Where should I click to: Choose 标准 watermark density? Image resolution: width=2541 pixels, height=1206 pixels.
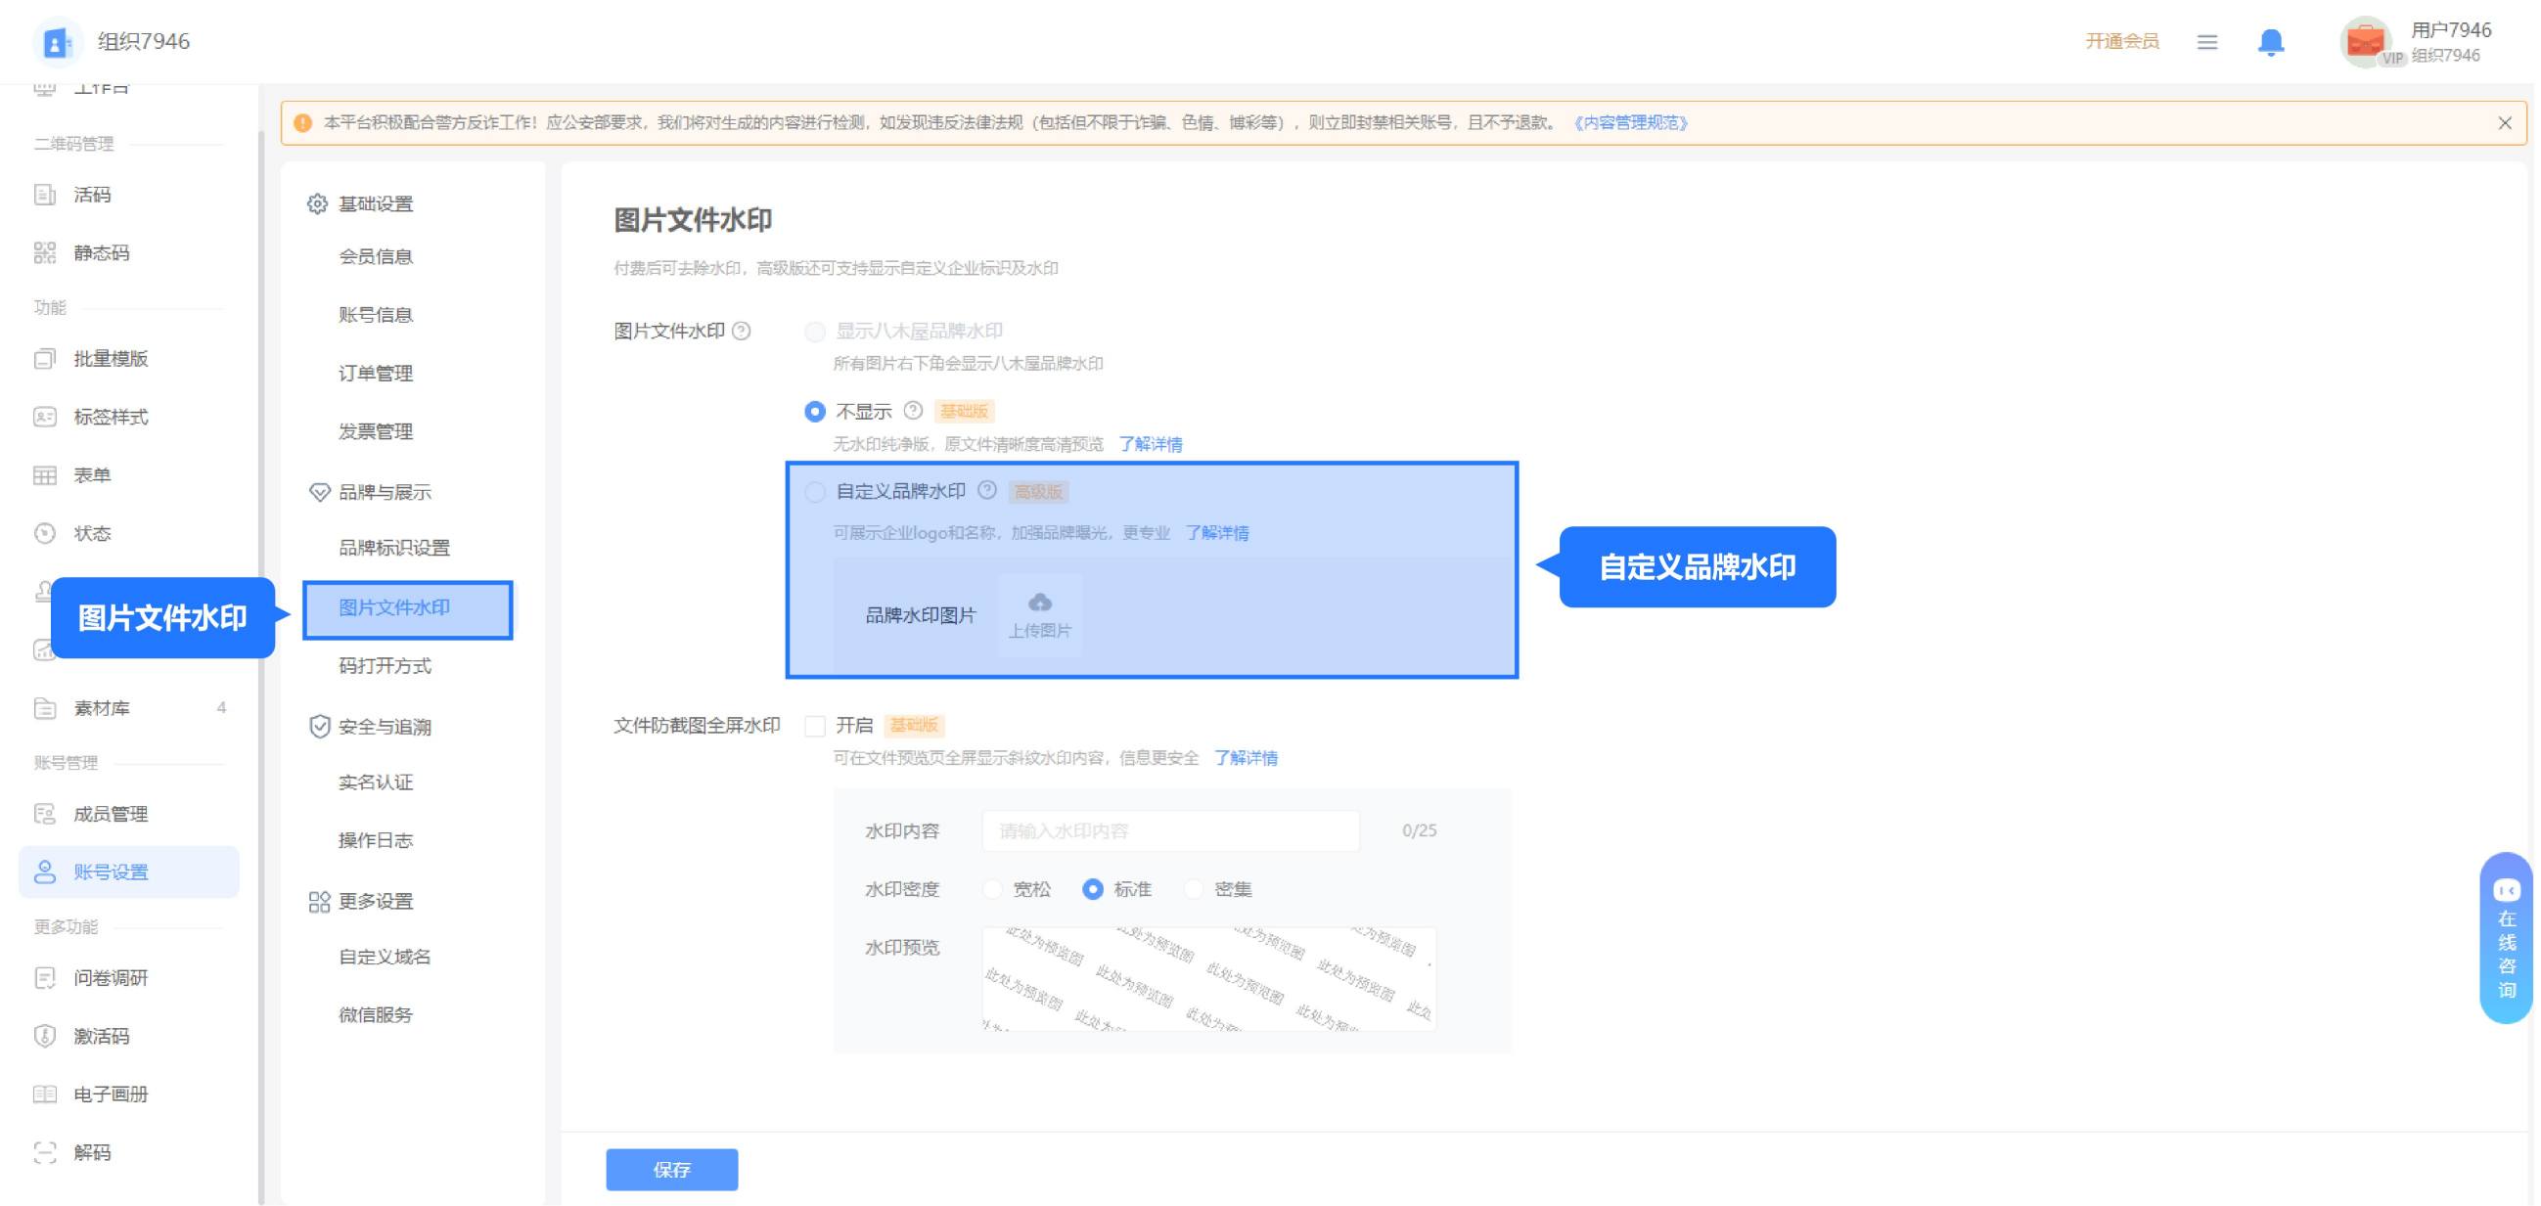1093,888
